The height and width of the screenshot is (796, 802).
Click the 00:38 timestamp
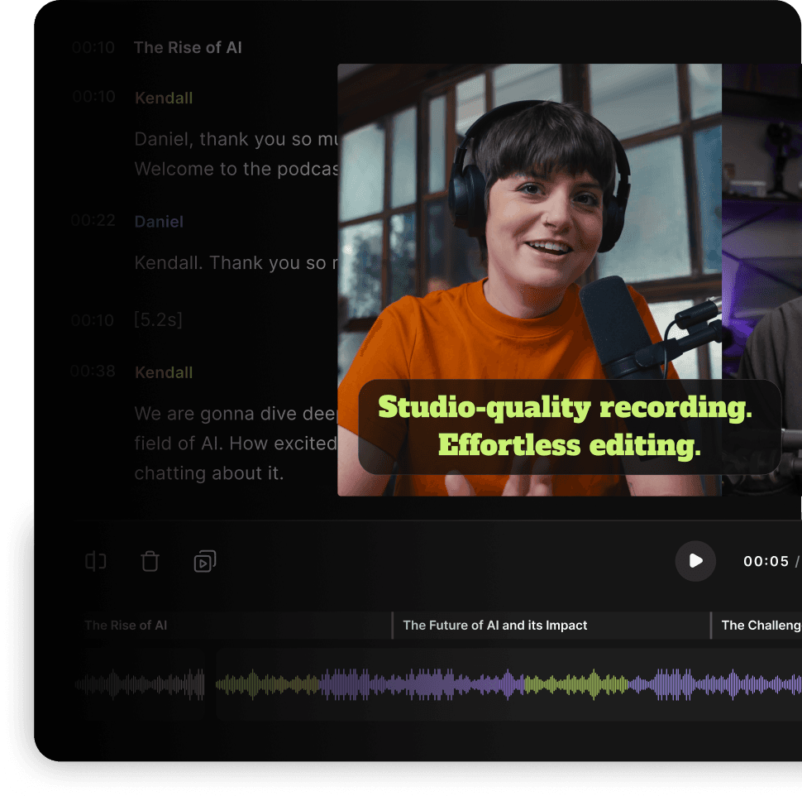click(93, 372)
